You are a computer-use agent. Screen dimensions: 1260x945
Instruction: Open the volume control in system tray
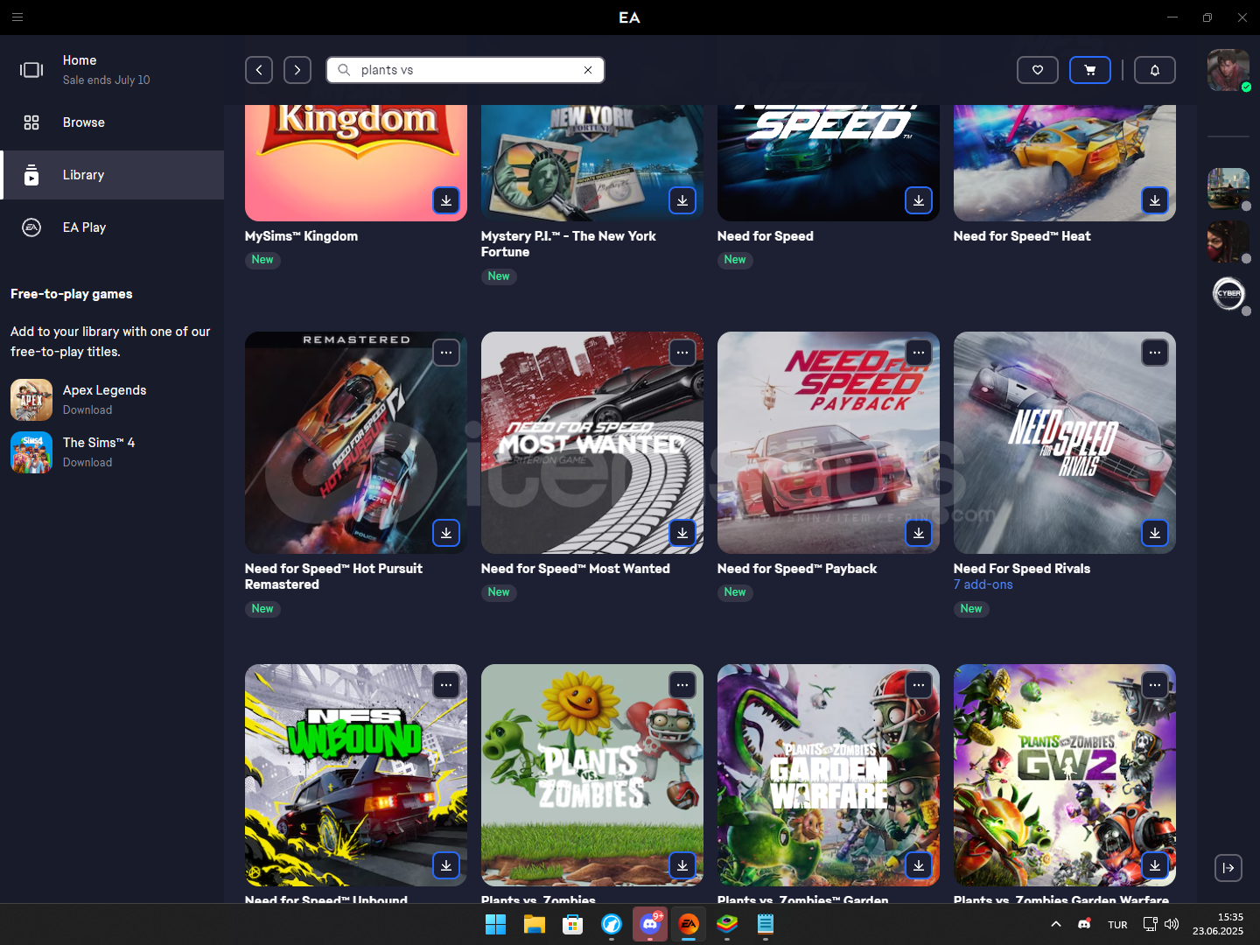tap(1172, 924)
